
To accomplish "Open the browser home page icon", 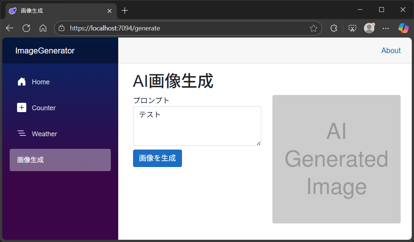I will coord(43,28).
